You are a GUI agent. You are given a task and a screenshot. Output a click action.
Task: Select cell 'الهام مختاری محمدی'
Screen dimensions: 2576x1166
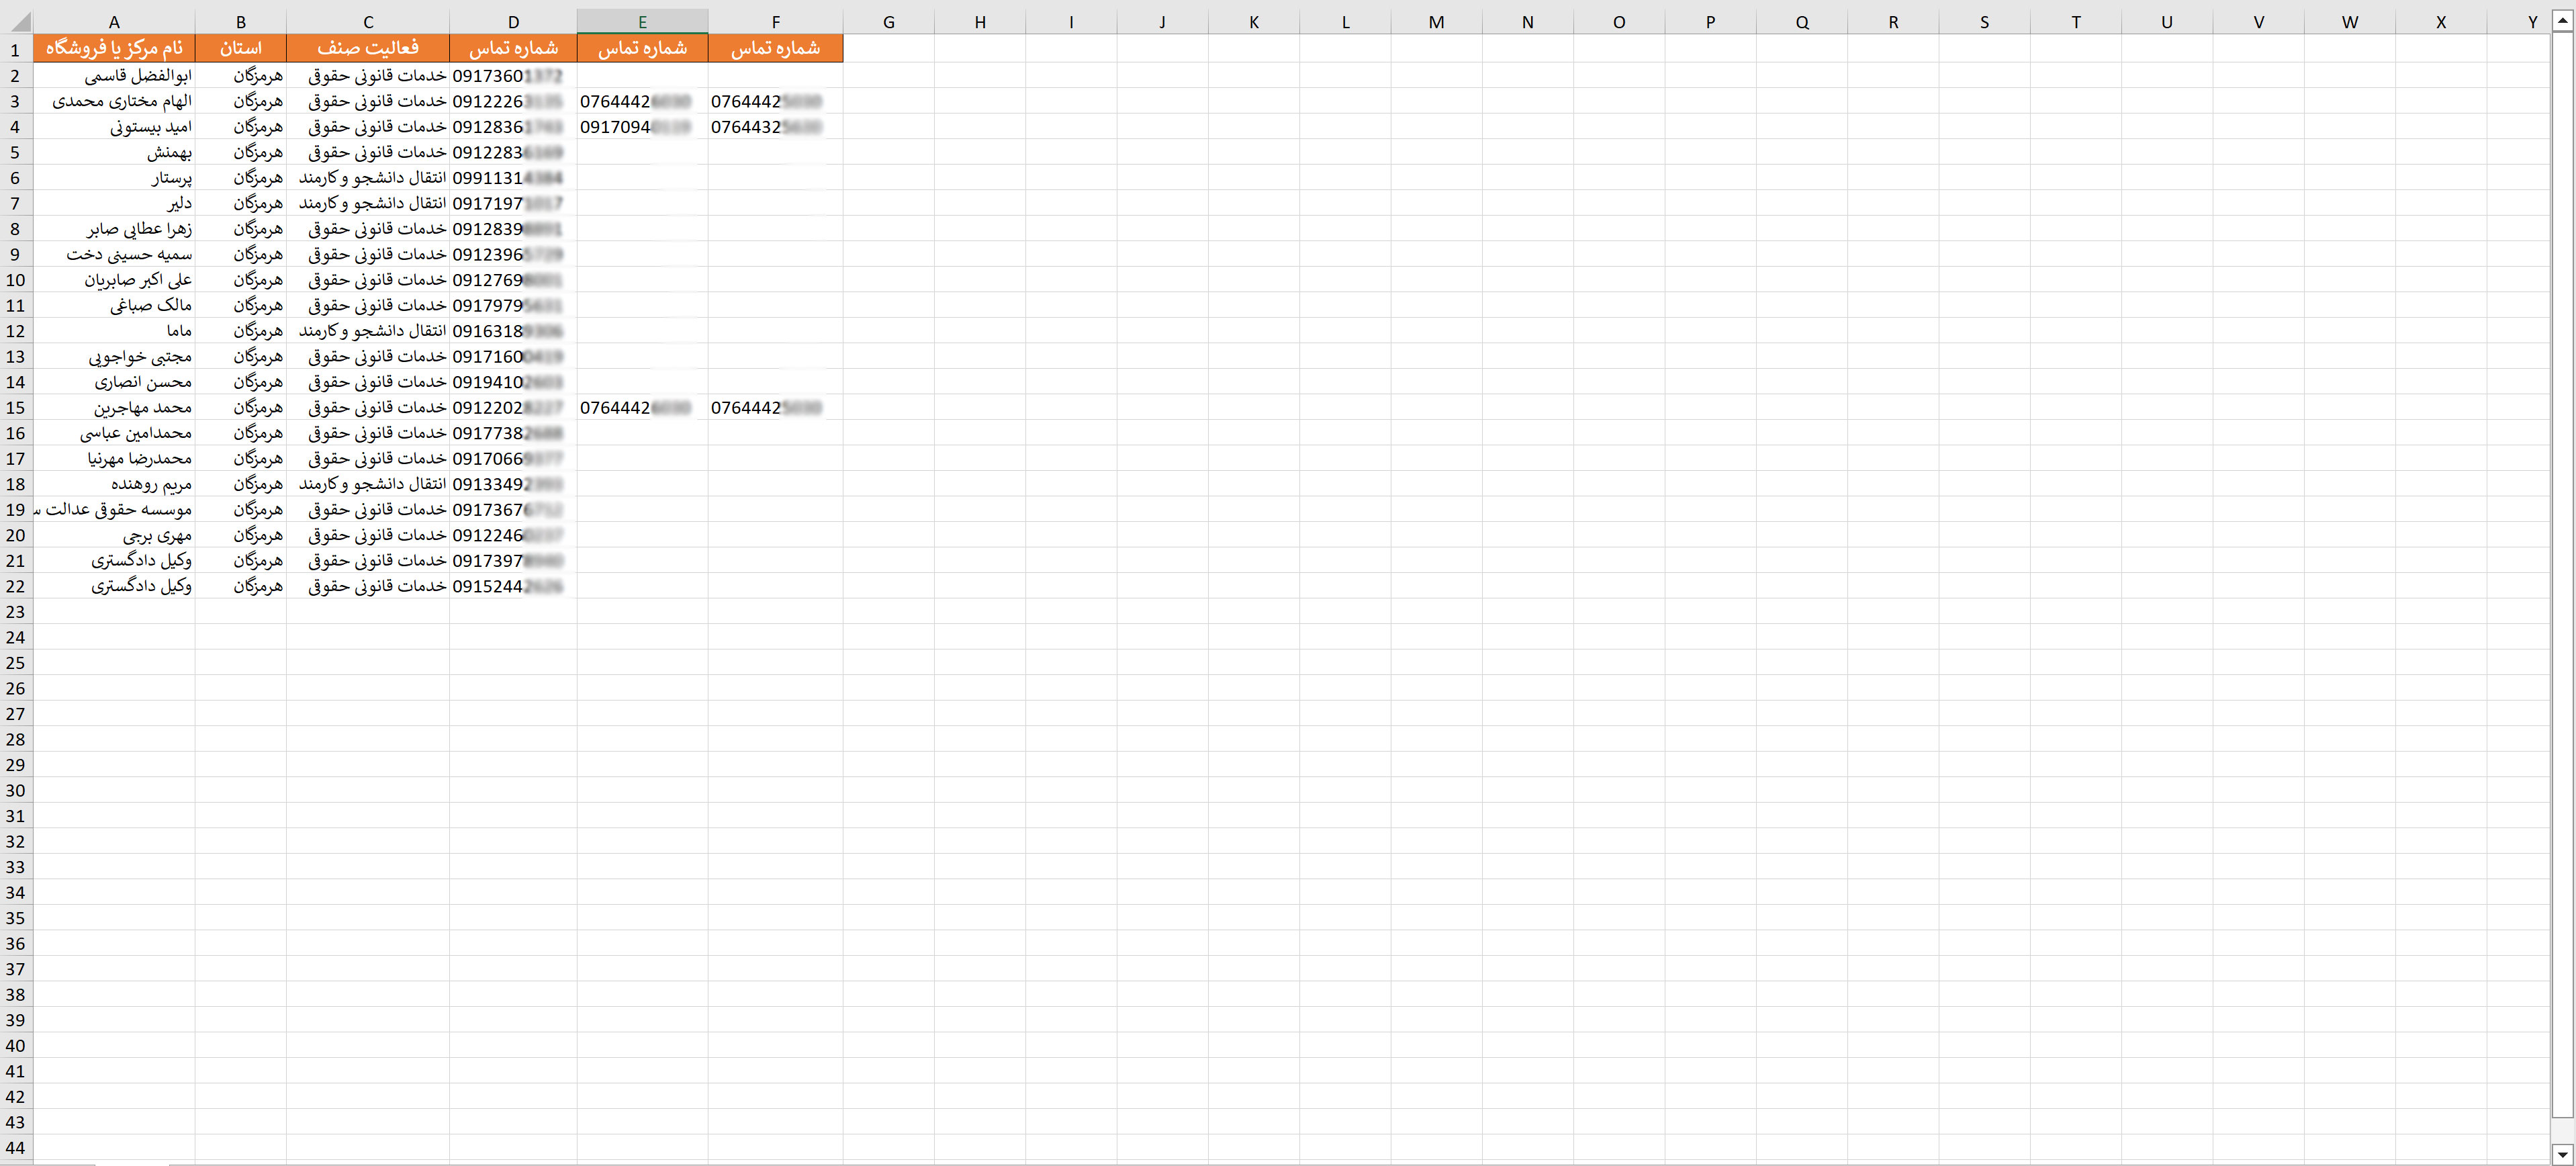[114, 101]
